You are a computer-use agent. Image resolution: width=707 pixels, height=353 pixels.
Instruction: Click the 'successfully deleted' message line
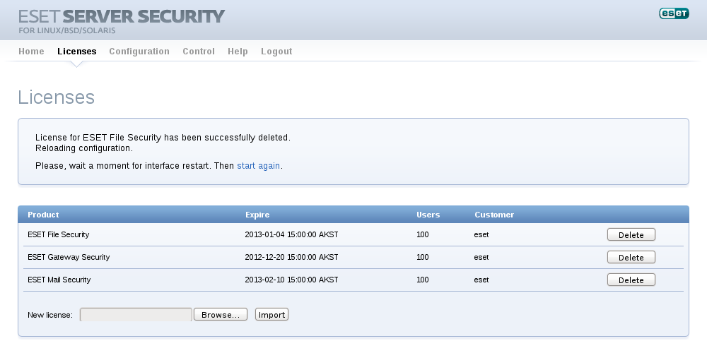(x=163, y=138)
